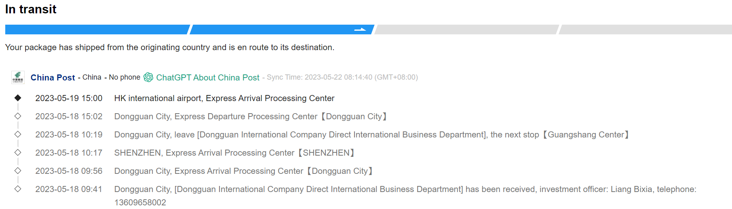Viewport: 732px width, 209px height.
Task: Click the diamond marker for 2023-05-18 10:17
Action: click(18, 152)
